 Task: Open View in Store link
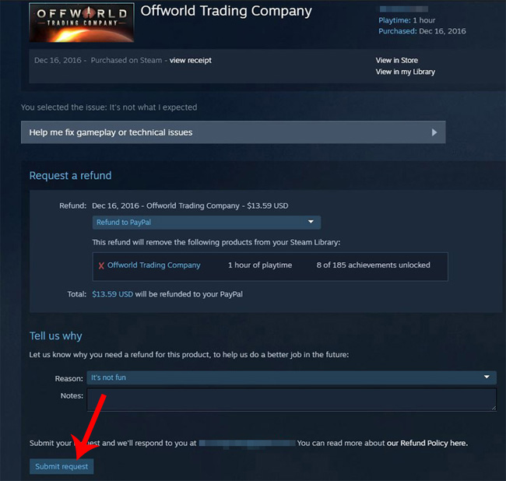(396, 61)
